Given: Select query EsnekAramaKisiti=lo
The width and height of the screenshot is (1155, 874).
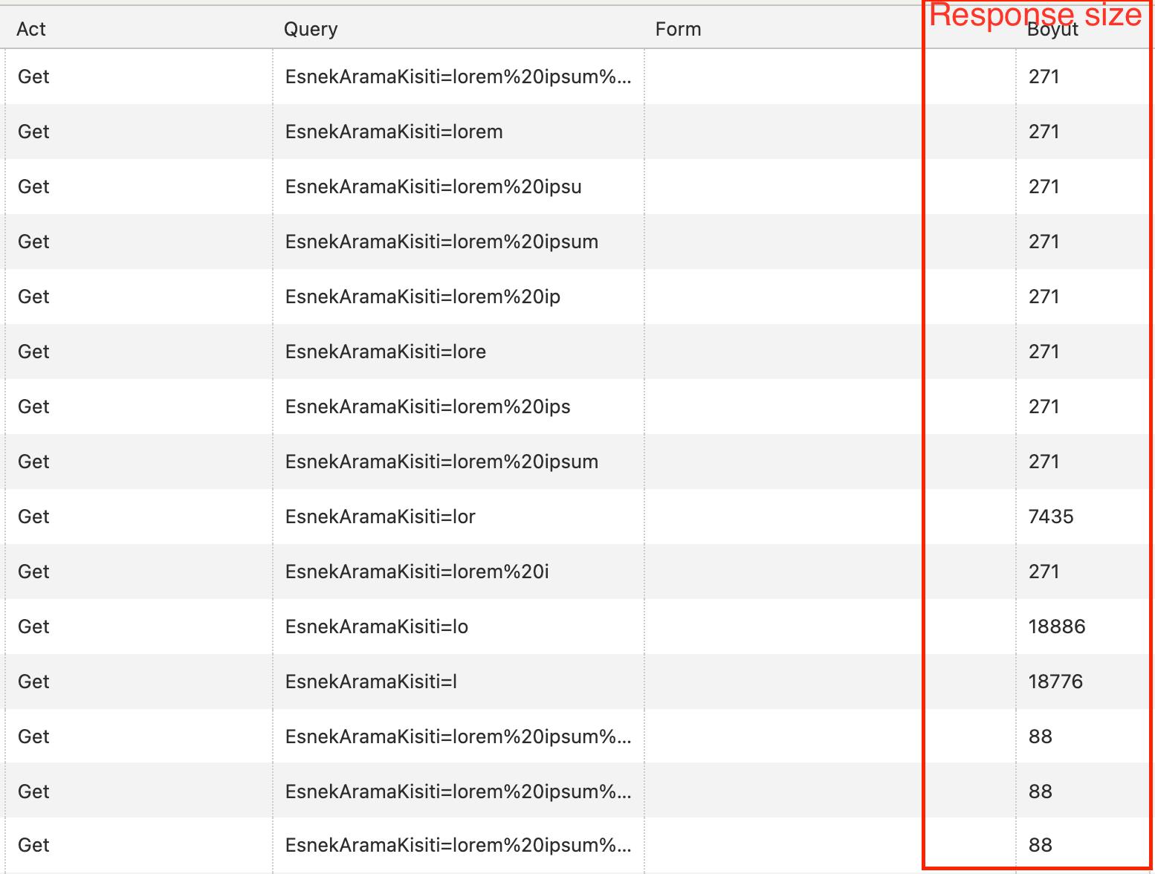Looking at the screenshot, I should click(x=377, y=627).
